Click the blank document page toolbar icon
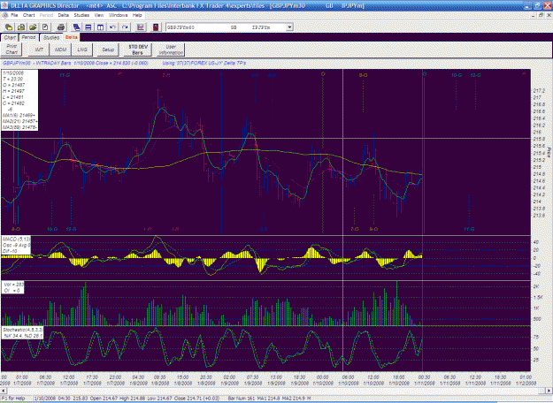The width and height of the screenshot is (553, 403). coord(45,27)
